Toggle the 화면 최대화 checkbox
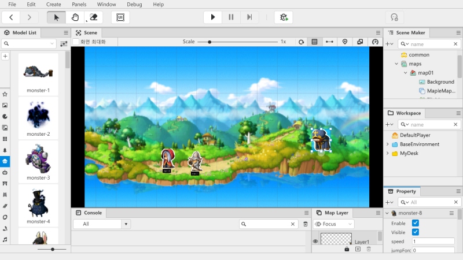This screenshot has height=260, width=463. (76, 42)
